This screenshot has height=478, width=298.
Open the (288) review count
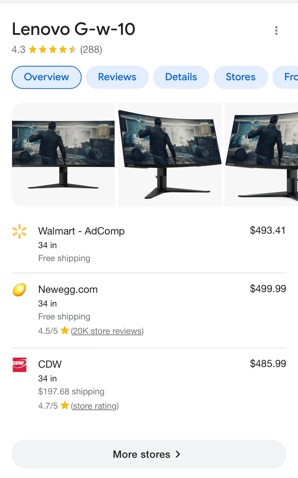point(91,50)
